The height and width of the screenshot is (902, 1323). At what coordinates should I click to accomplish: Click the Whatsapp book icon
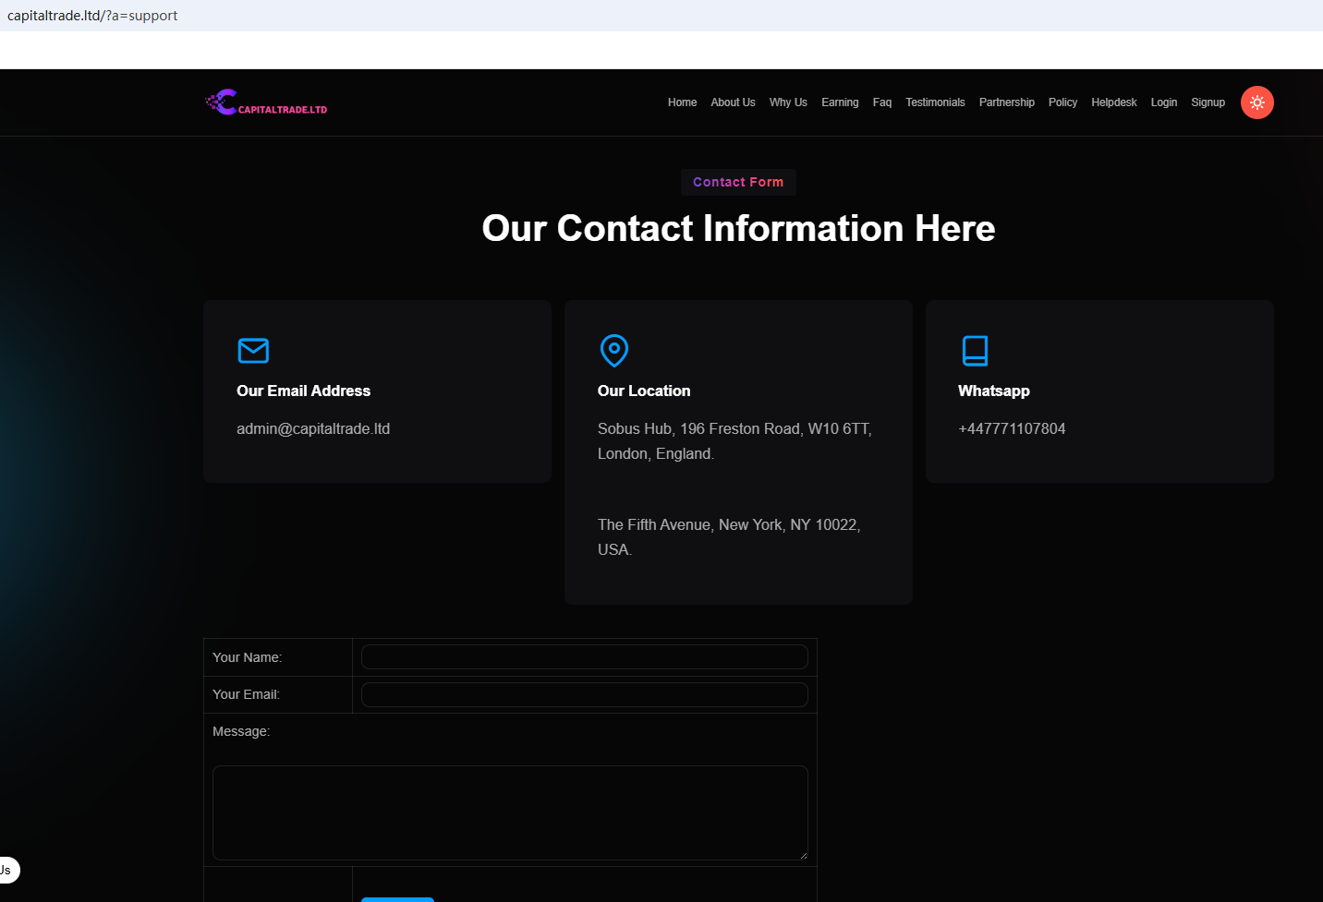click(x=975, y=351)
